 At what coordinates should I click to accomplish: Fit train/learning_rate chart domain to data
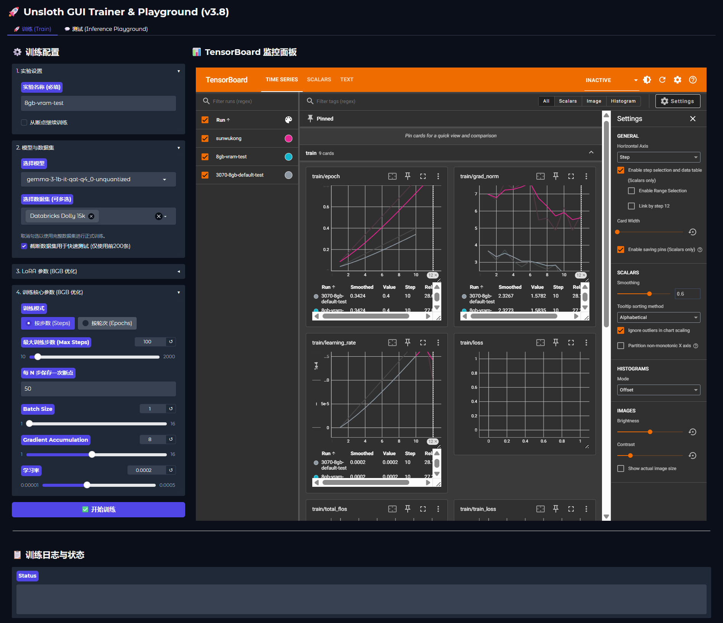[392, 342]
